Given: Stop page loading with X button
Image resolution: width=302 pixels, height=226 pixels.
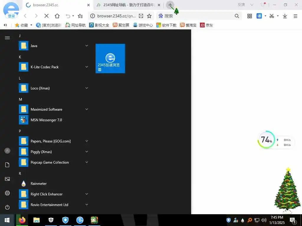Looking at the screenshot, I should click(46, 16).
